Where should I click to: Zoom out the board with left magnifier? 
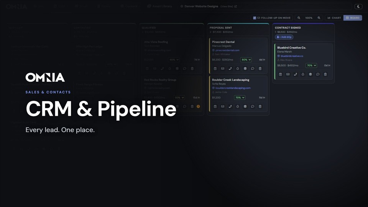click(x=299, y=18)
